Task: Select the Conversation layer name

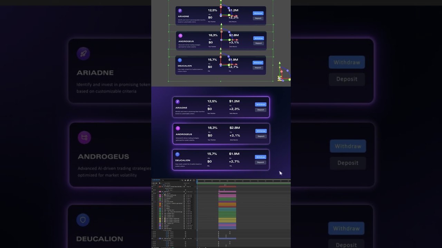Action: [170, 197]
